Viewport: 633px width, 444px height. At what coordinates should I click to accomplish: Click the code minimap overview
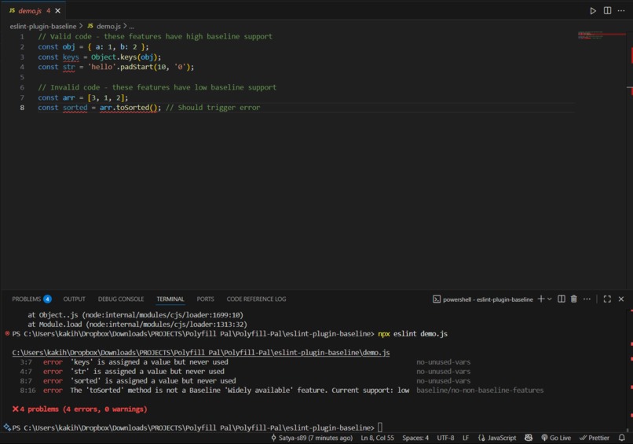pos(601,35)
